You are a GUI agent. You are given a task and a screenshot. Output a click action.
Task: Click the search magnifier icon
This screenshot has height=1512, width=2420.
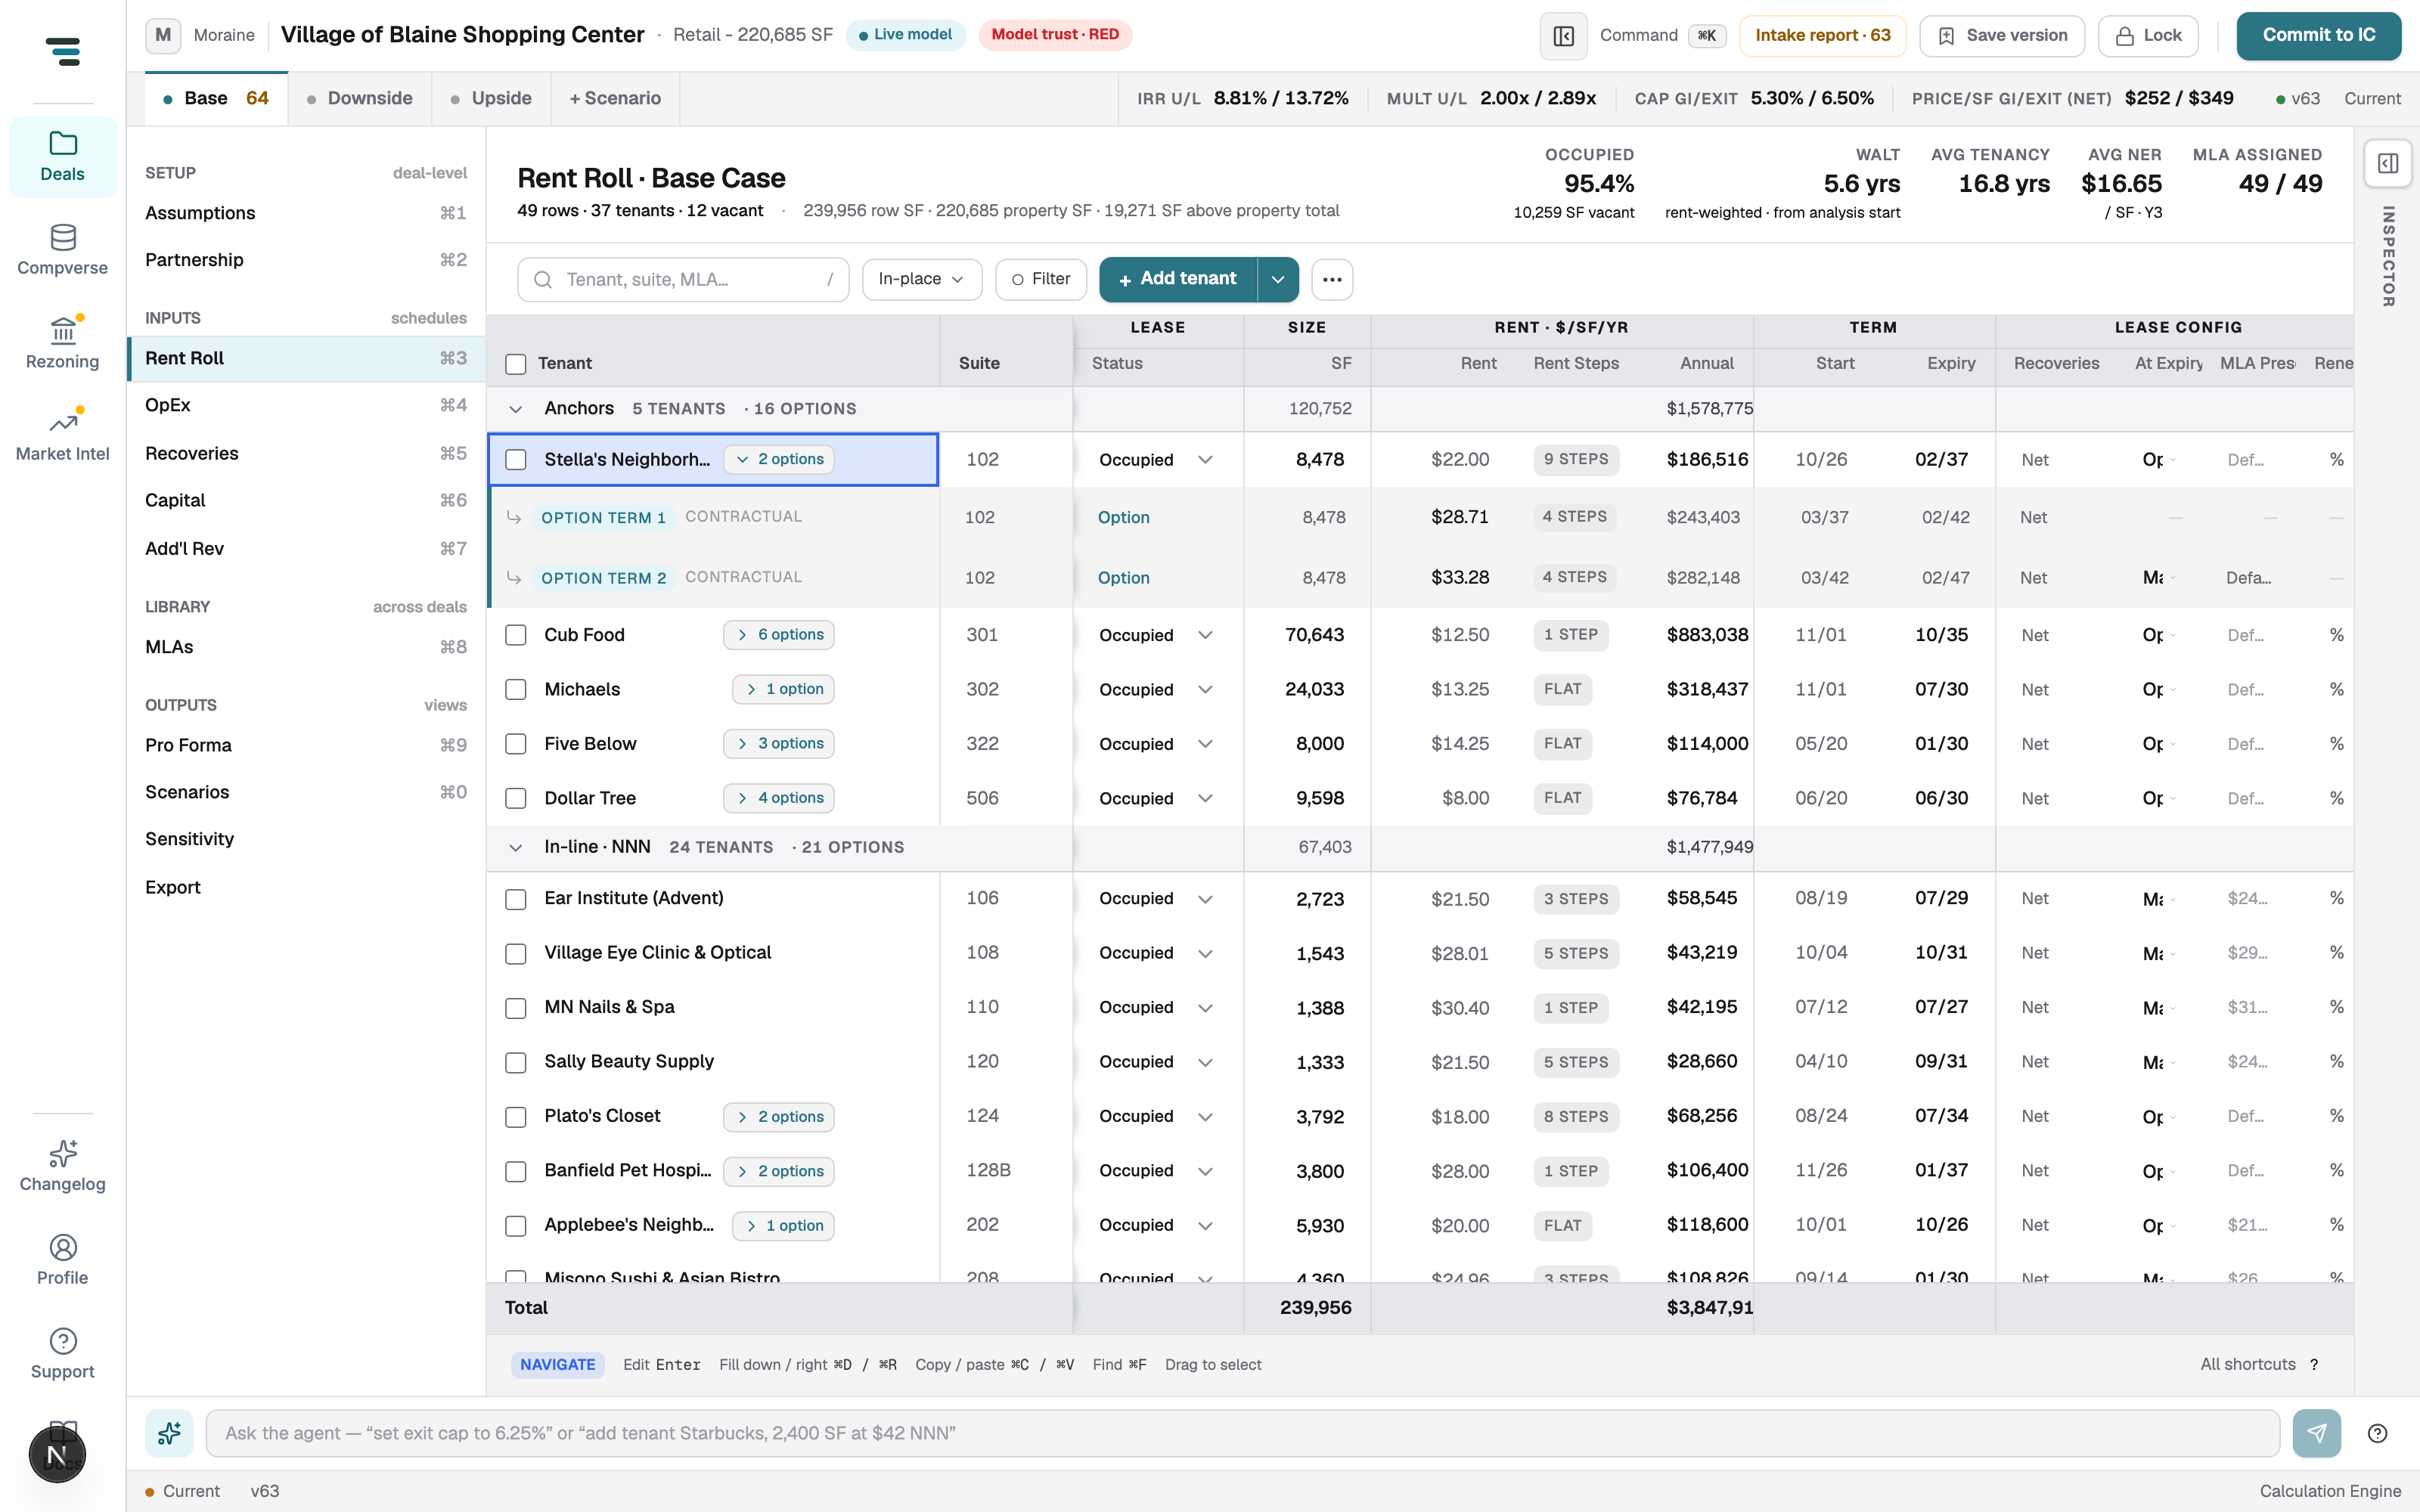(x=543, y=279)
